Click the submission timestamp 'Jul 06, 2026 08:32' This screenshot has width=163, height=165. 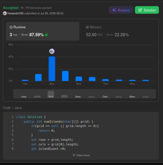point(52,13)
